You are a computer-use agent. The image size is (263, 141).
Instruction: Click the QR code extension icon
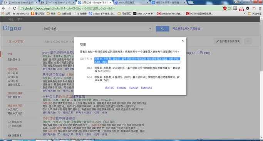235,8
